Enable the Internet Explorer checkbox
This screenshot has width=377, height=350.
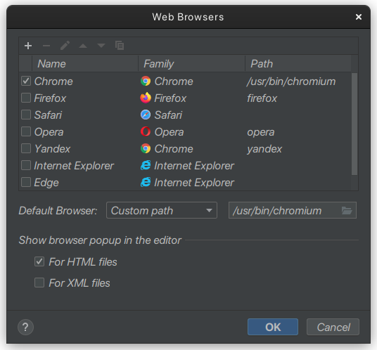coord(26,165)
